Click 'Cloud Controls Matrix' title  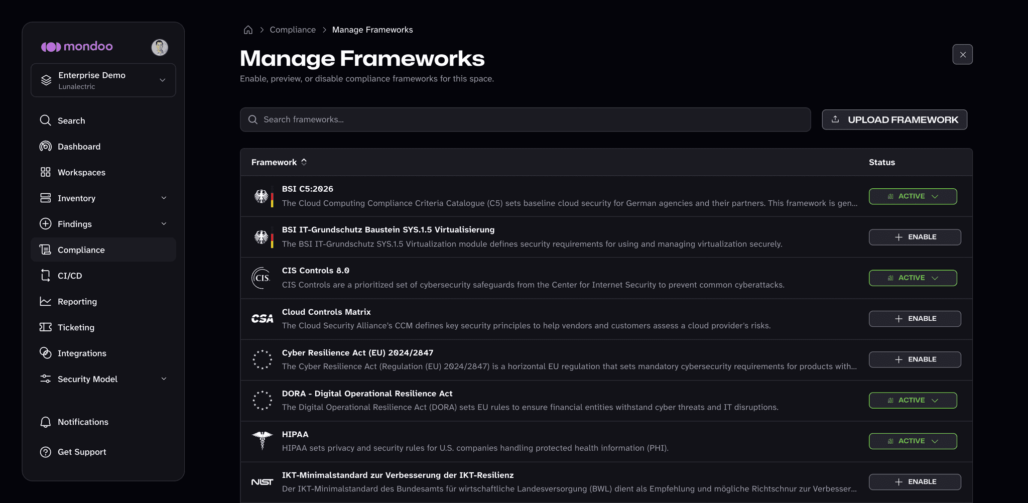[326, 312]
